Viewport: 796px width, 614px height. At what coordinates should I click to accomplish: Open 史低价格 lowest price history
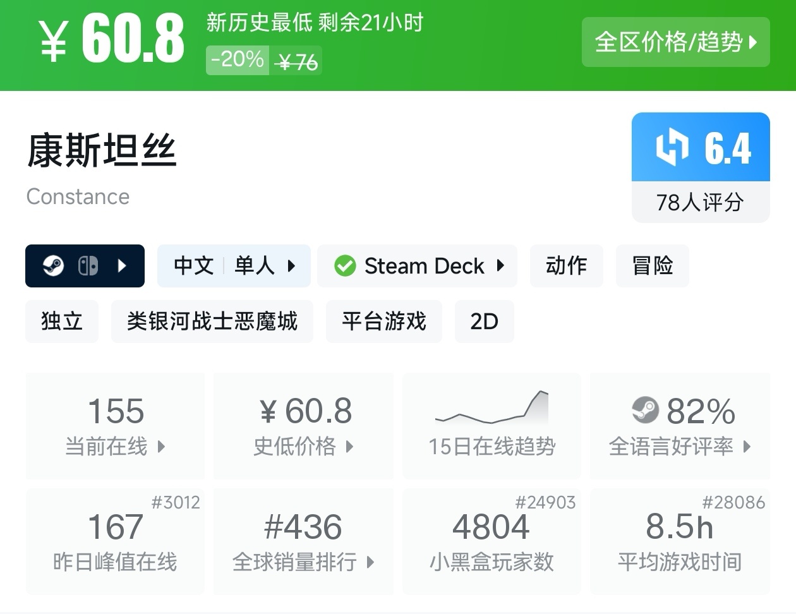[303, 425]
